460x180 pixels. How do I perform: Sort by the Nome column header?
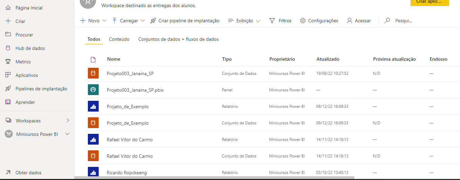click(114, 59)
